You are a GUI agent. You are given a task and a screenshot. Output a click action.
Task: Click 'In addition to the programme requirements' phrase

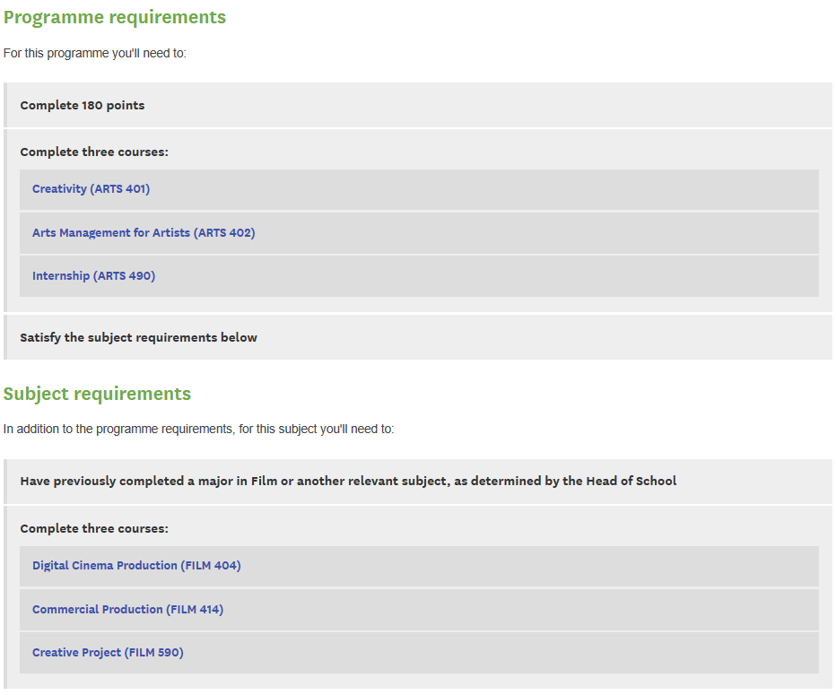[x=118, y=430]
